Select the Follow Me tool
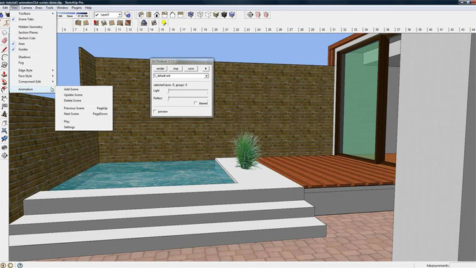This screenshot has height=268, width=476. point(4,82)
